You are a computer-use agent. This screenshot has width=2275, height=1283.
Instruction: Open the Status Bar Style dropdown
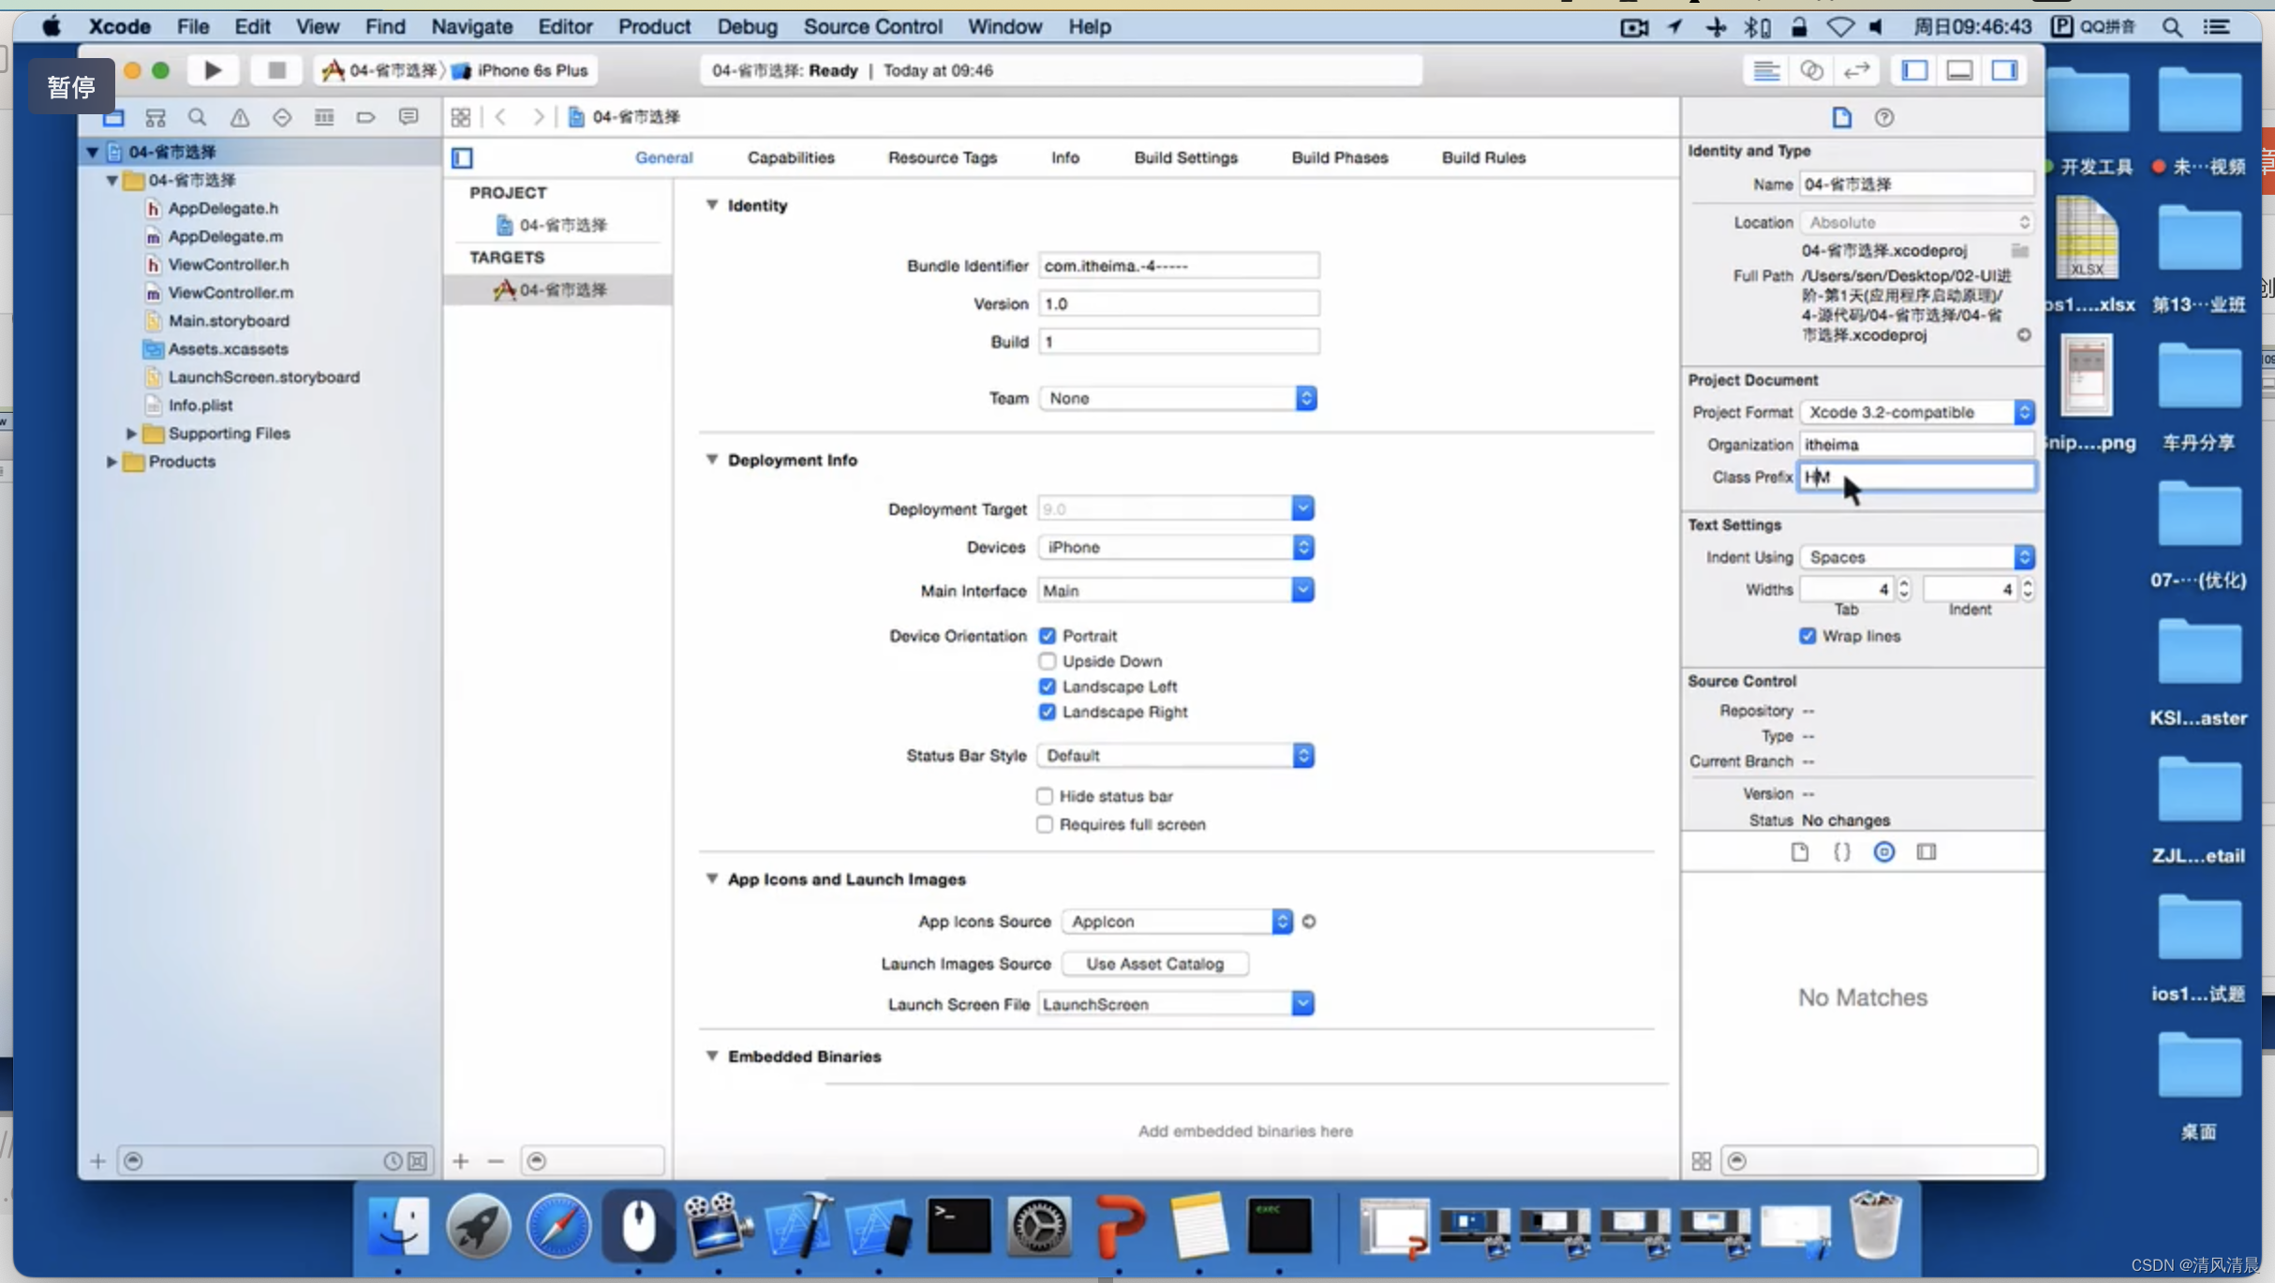pyautogui.click(x=1176, y=756)
